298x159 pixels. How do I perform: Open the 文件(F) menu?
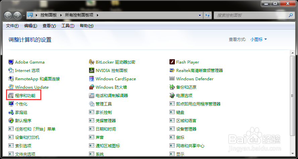(x=12, y=26)
